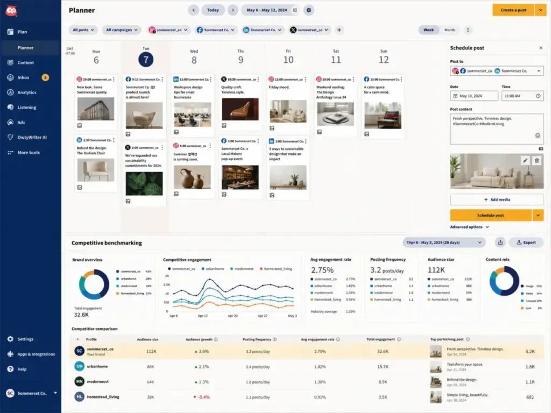Open options for Tuesday Q2 product launch post
The width and height of the screenshot is (551, 413).
click(x=163, y=80)
